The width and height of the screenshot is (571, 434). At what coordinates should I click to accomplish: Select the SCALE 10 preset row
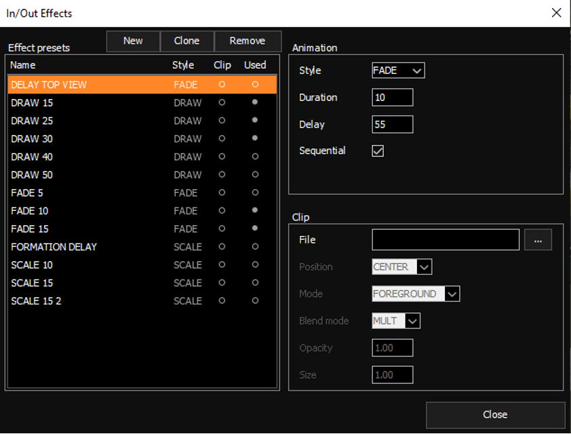click(x=142, y=265)
